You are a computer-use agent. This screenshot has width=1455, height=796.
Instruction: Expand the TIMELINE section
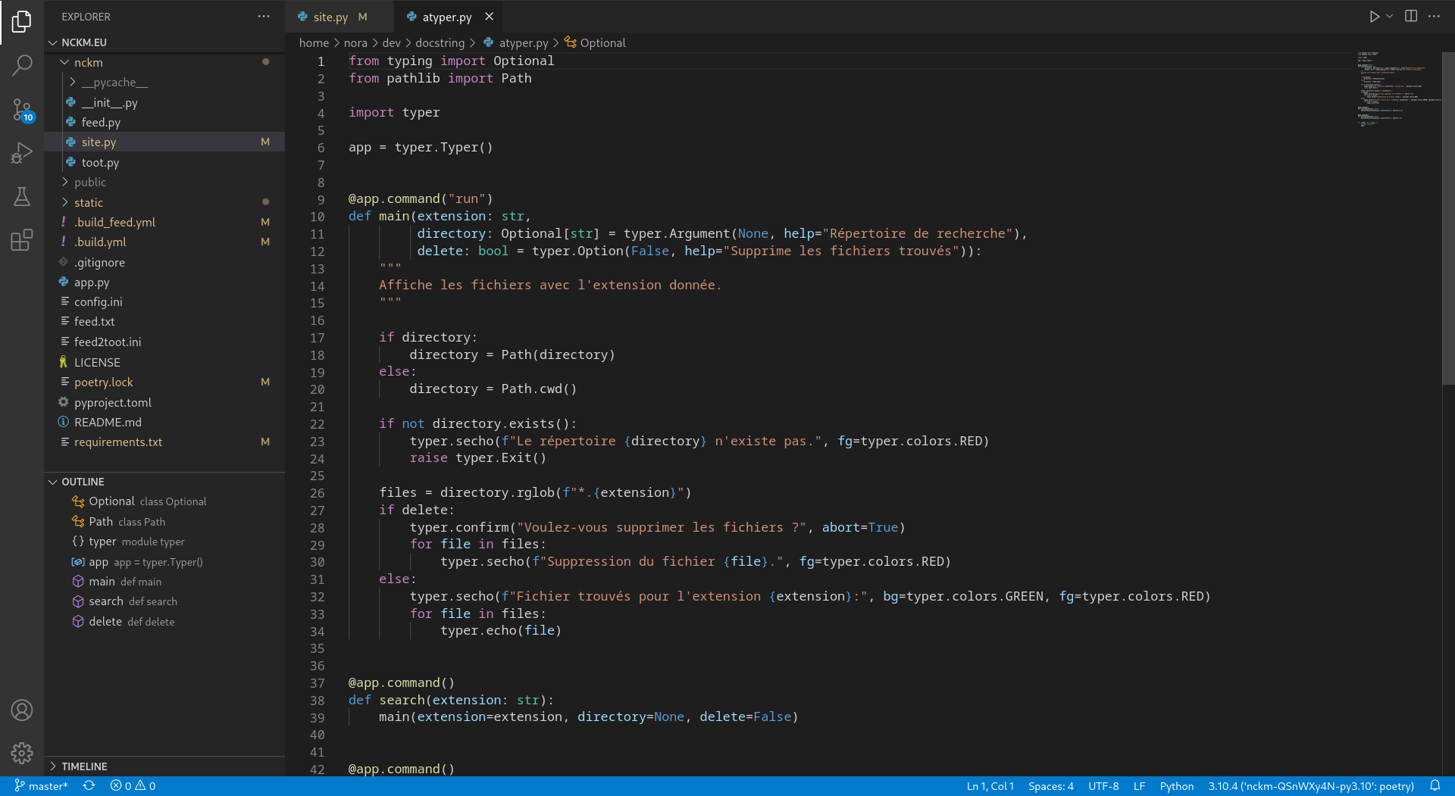click(x=84, y=766)
